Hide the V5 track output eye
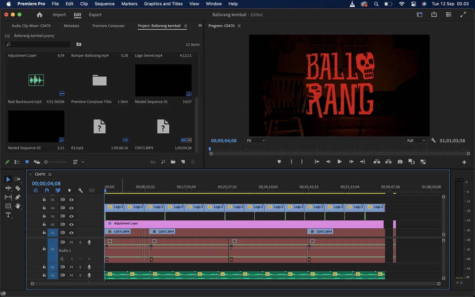Image resolution: width=475 pixels, height=297 pixels. click(71, 199)
